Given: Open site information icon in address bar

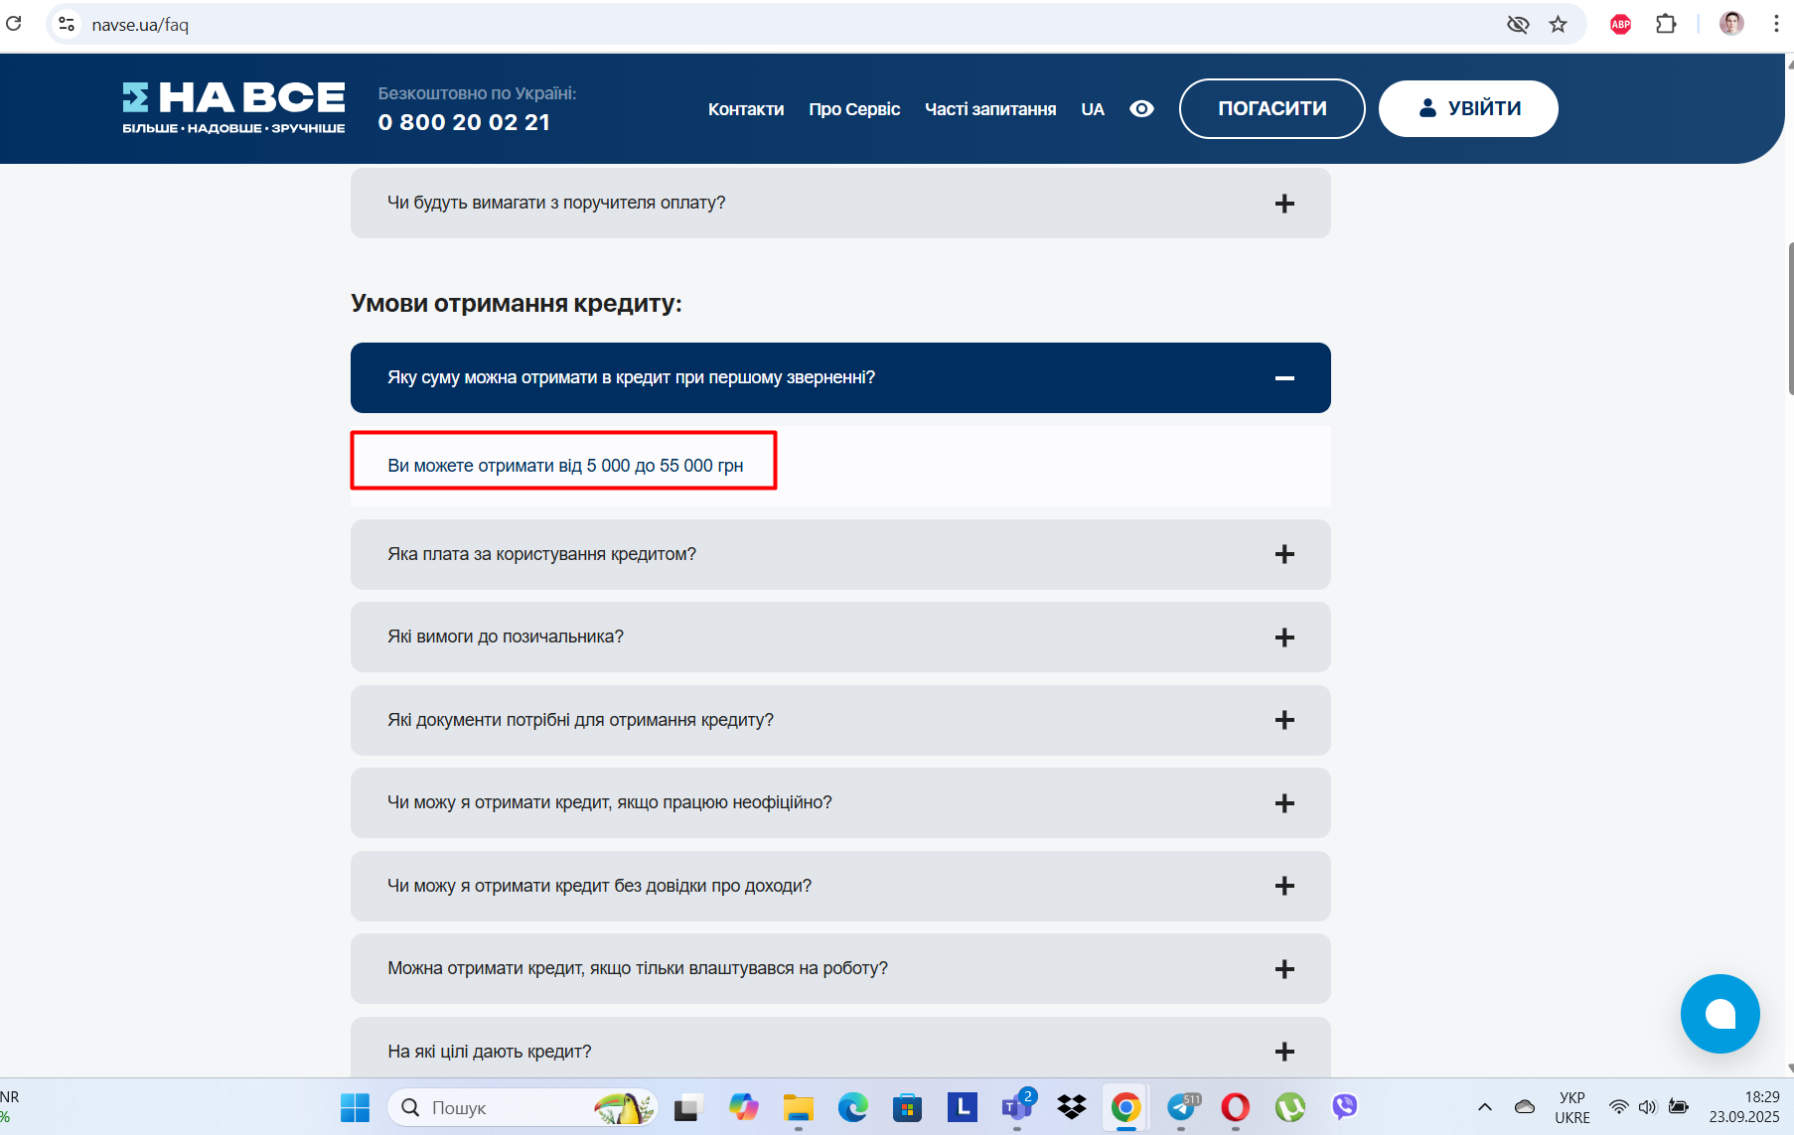Looking at the screenshot, I should point(67,24).
